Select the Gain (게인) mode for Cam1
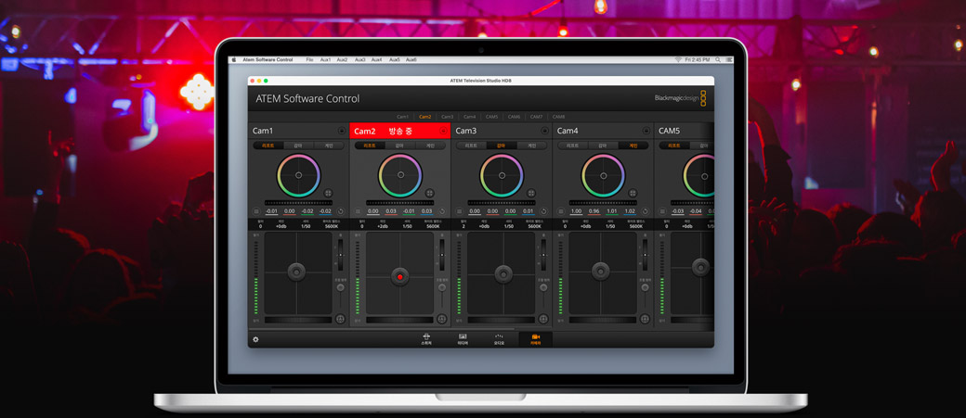 coord(329,146)
